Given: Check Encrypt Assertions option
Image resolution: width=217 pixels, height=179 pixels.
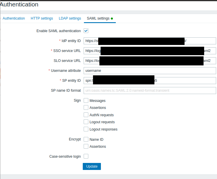Looking at the screenshot, I should tap(86, 146).
